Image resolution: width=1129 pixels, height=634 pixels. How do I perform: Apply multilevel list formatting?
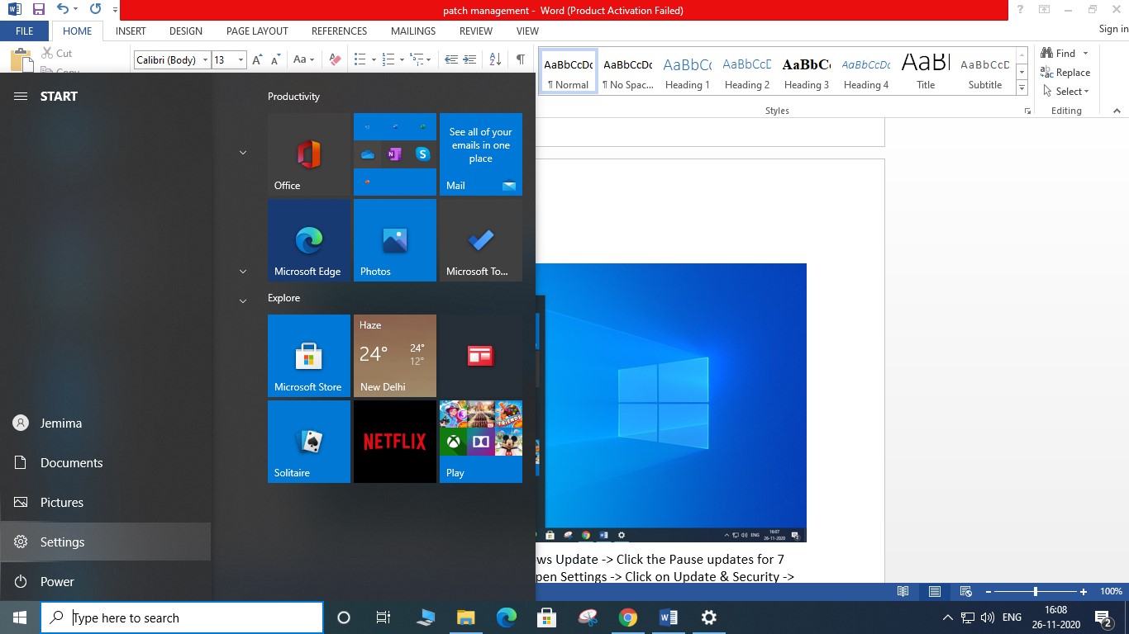(417, 59)
